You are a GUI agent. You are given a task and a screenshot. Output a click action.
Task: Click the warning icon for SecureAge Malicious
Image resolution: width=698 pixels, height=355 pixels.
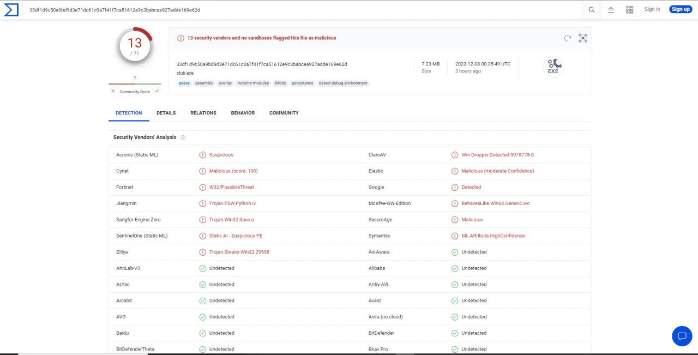[x=455, y=220]
